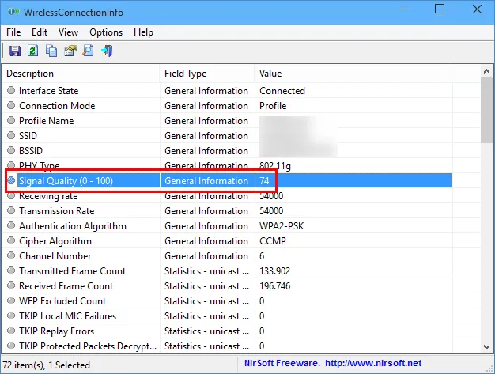The image size is (495, 374).
Task: Click the Find magnifier toolbar icon
Action: 88,51
